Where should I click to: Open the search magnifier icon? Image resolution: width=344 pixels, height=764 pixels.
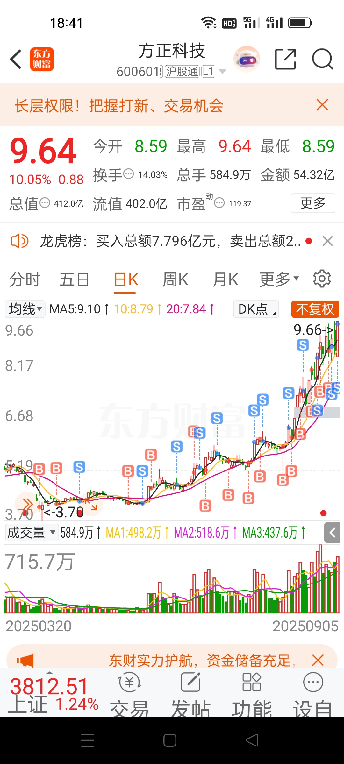coord(323,59)
